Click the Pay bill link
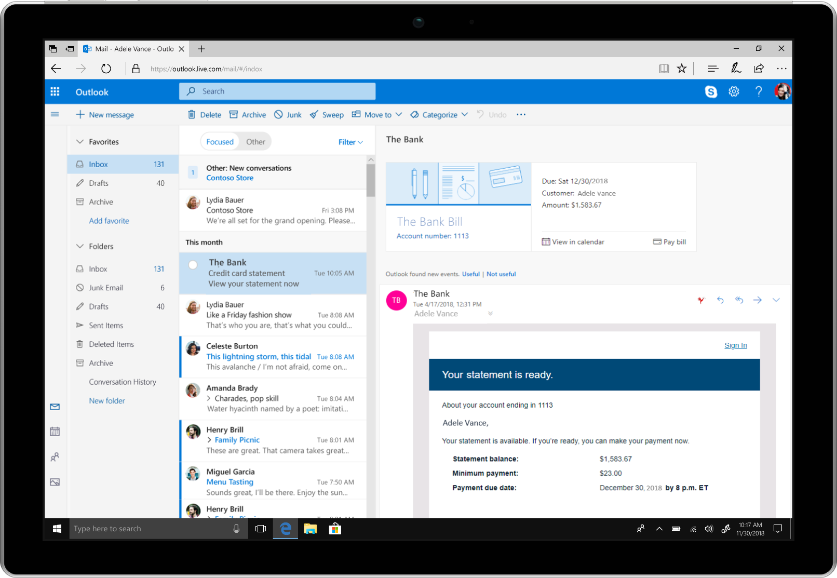This screenshot has width=837, height=578. pos(669,241)
